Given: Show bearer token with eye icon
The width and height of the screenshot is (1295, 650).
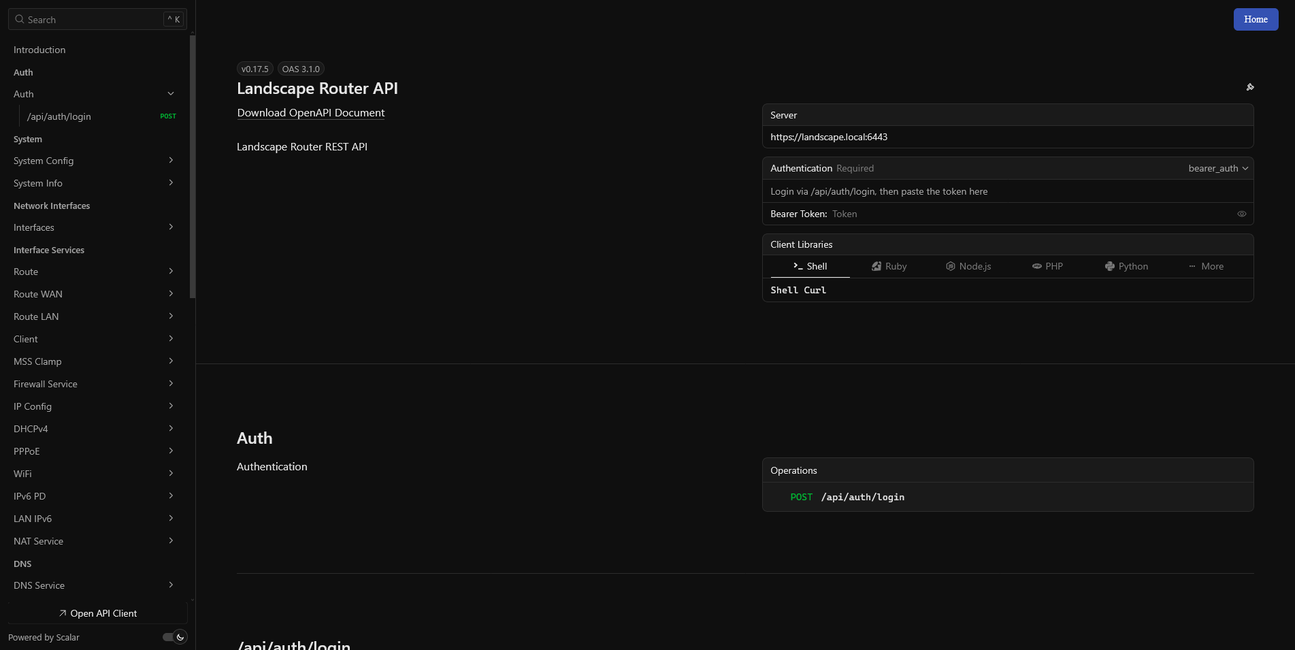Looking at the screenshot, I should [1241, 214].
